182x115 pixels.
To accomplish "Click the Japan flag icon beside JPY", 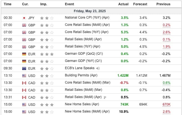I will click(x=24, y=18).
